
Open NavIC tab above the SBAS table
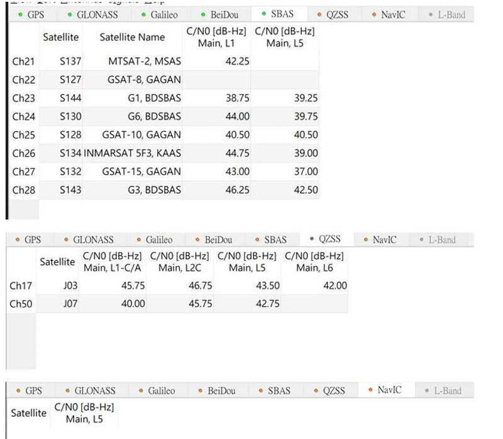coord(389,14)
